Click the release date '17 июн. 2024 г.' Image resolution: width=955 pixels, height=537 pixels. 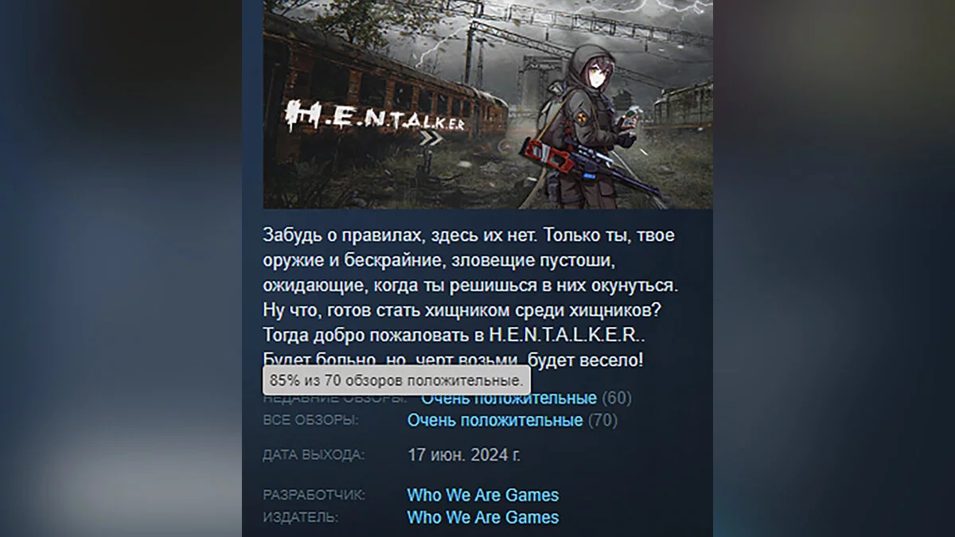(x=465, y=456)
